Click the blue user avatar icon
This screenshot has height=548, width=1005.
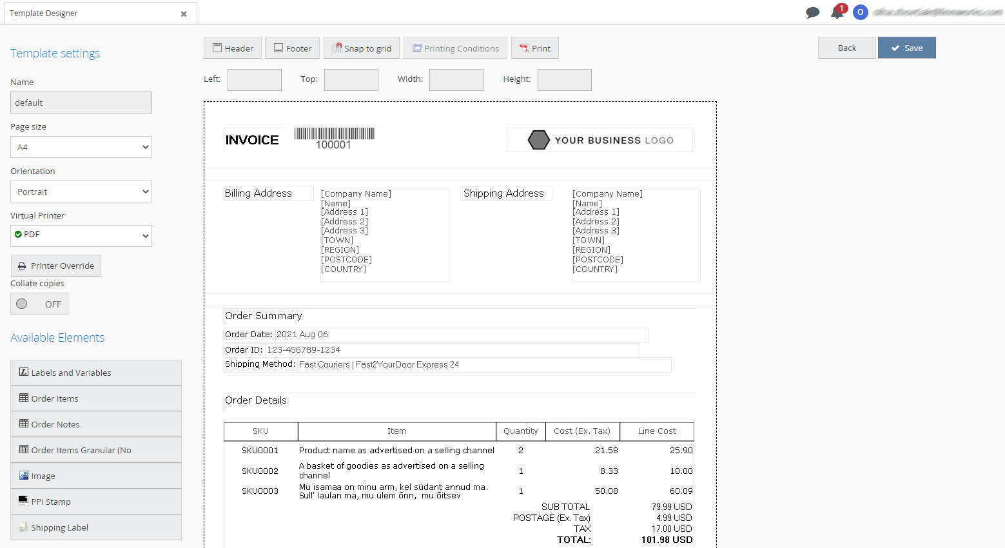click(860, 12)
